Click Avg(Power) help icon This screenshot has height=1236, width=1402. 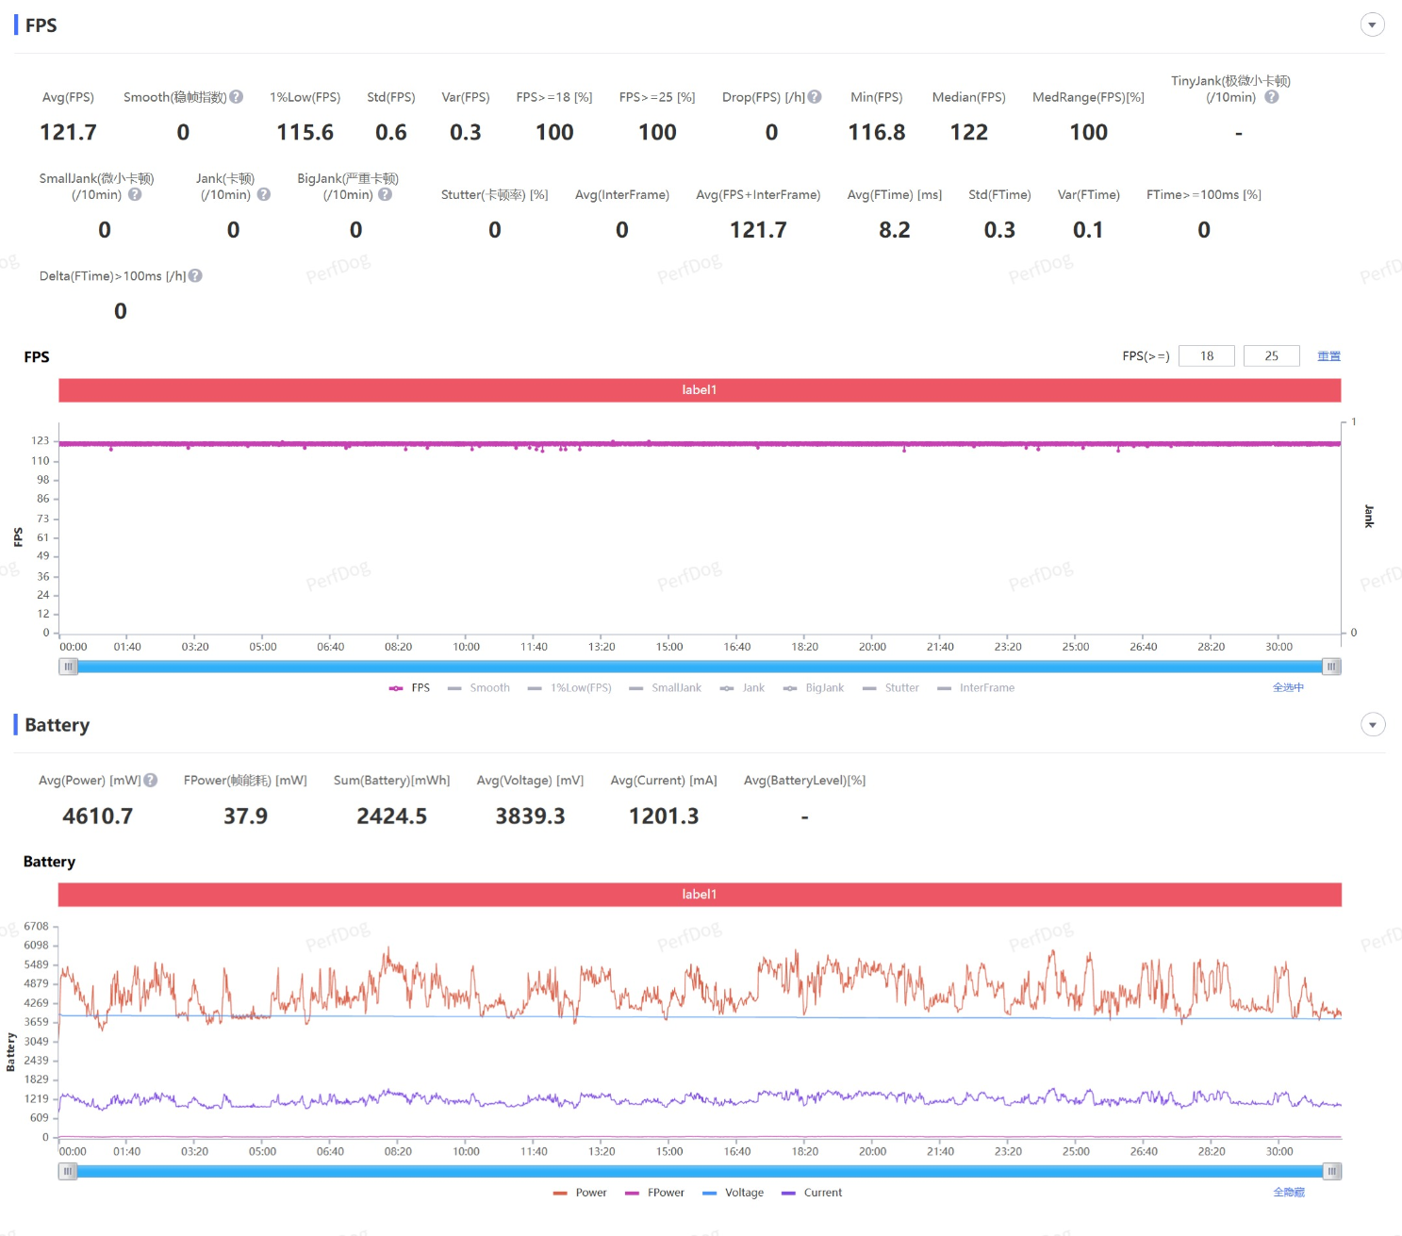pyautogui.click(x=151, y=781)
